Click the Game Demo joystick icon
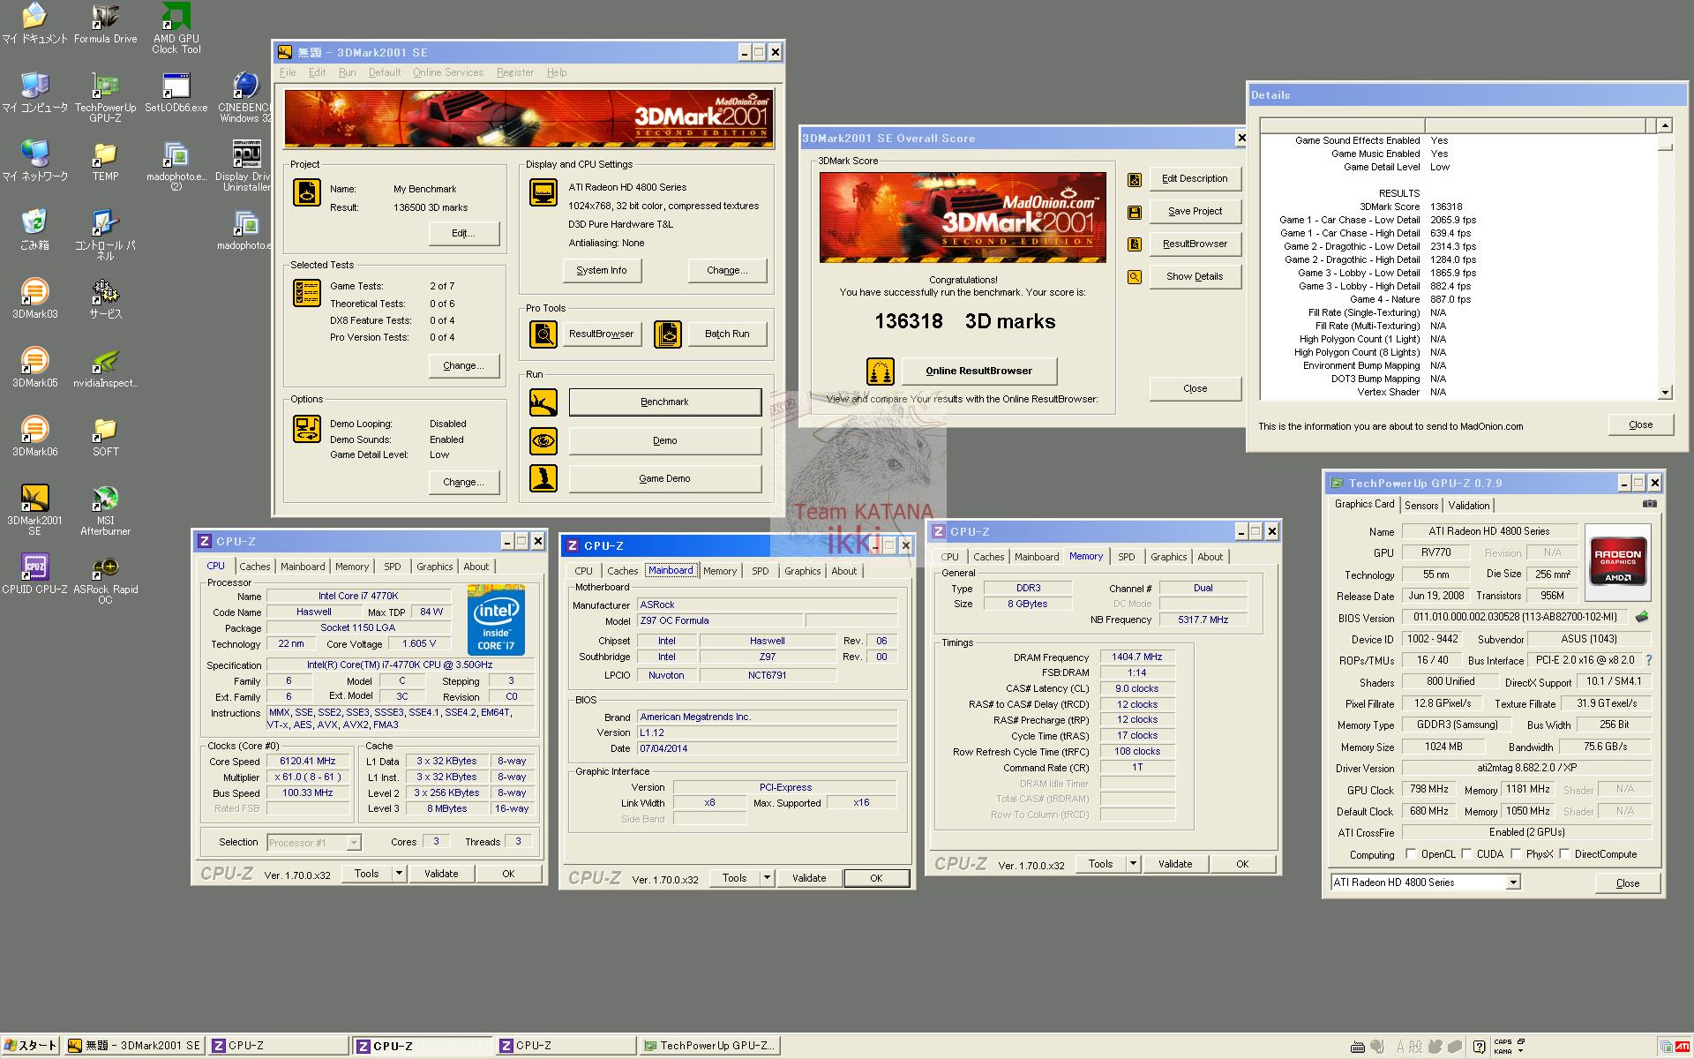Screen dimensions: 1694x1059 click(x=543, y=478)
